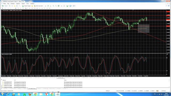Expand the Arrows objects dropdown
The image size is (171, 96).
27,8
